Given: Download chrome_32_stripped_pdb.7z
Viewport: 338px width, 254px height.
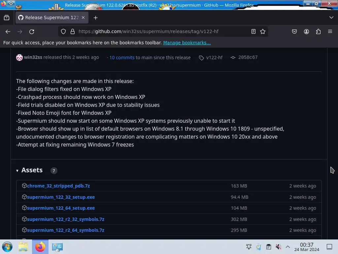Looking at the screenshot, I should pos(58,186).
